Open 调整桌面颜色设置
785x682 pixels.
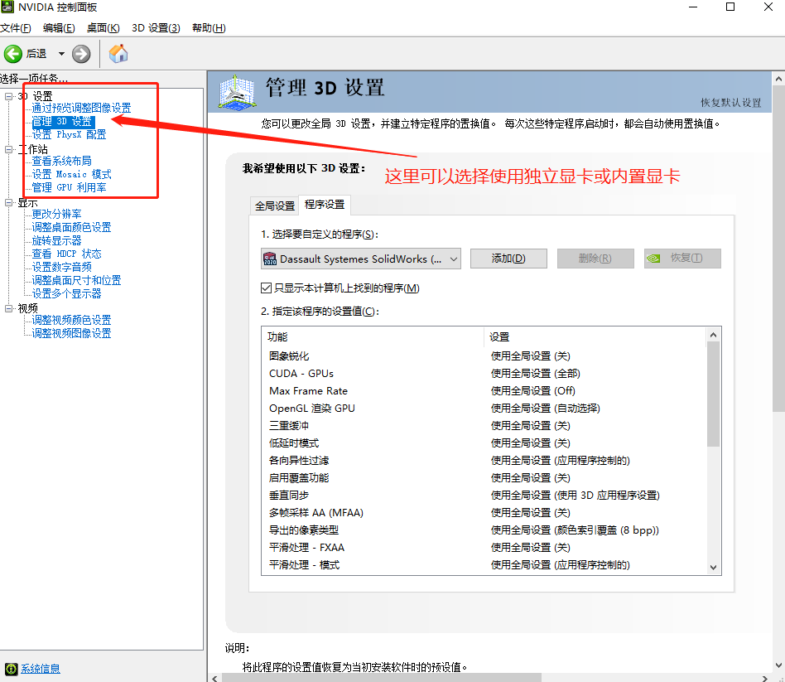[71, 227]
